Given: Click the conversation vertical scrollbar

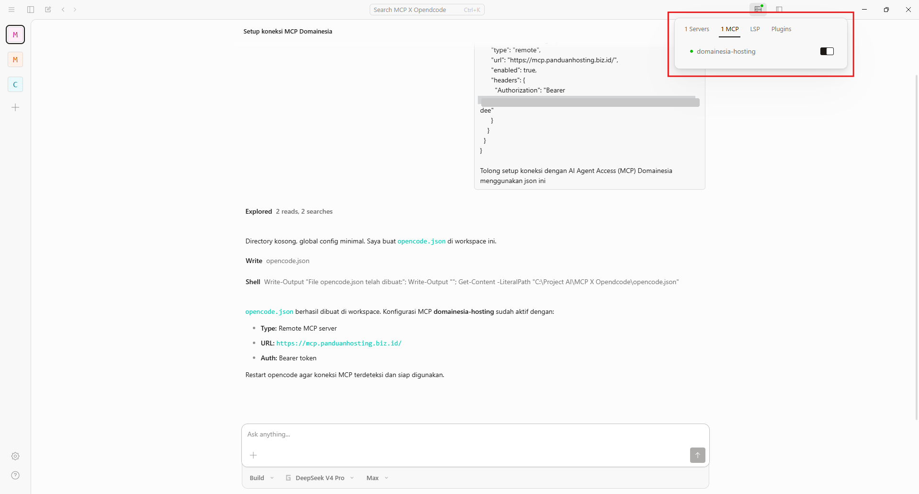Looking at the screenshot, I should (917, 247).
